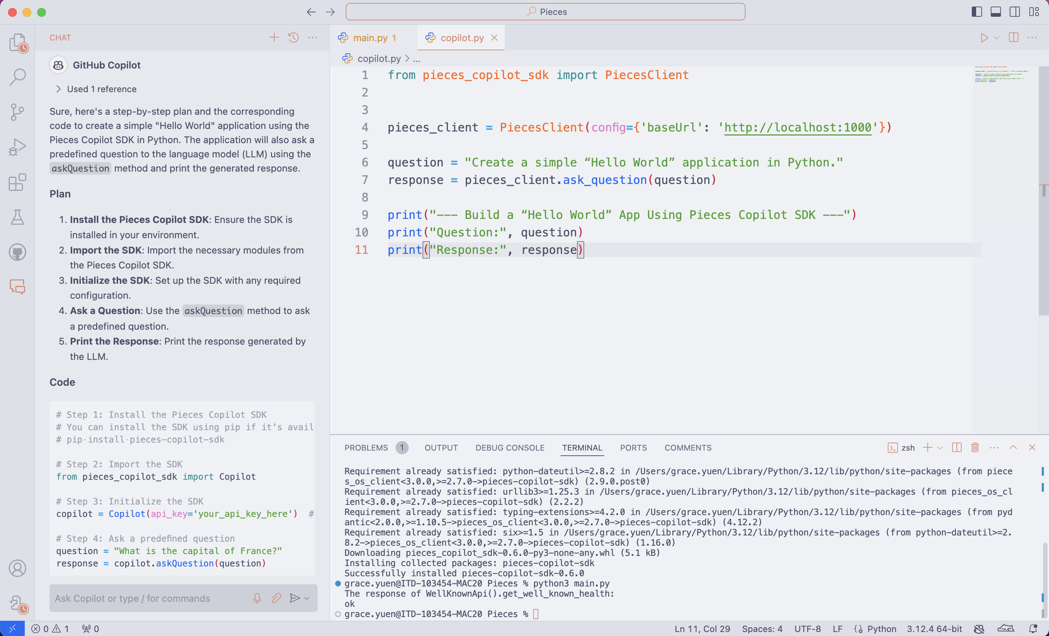Image resolution: width=1049 pixels, height=636 pixels.
Task: Toggle the primary sidebar layout button
Action: [977, 12]
